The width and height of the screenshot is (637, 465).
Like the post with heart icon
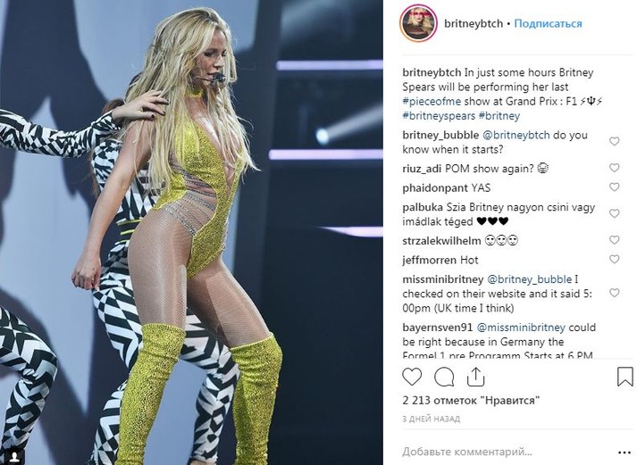(412, 377)
